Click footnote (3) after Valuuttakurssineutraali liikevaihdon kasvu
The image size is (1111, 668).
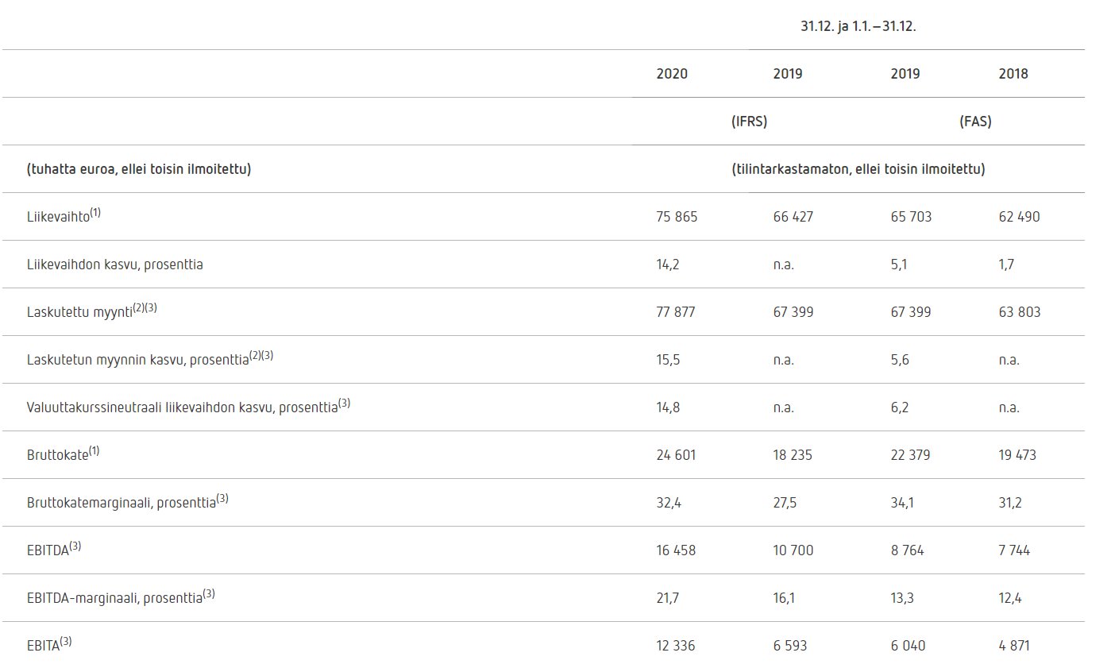[x=344, y=404]
